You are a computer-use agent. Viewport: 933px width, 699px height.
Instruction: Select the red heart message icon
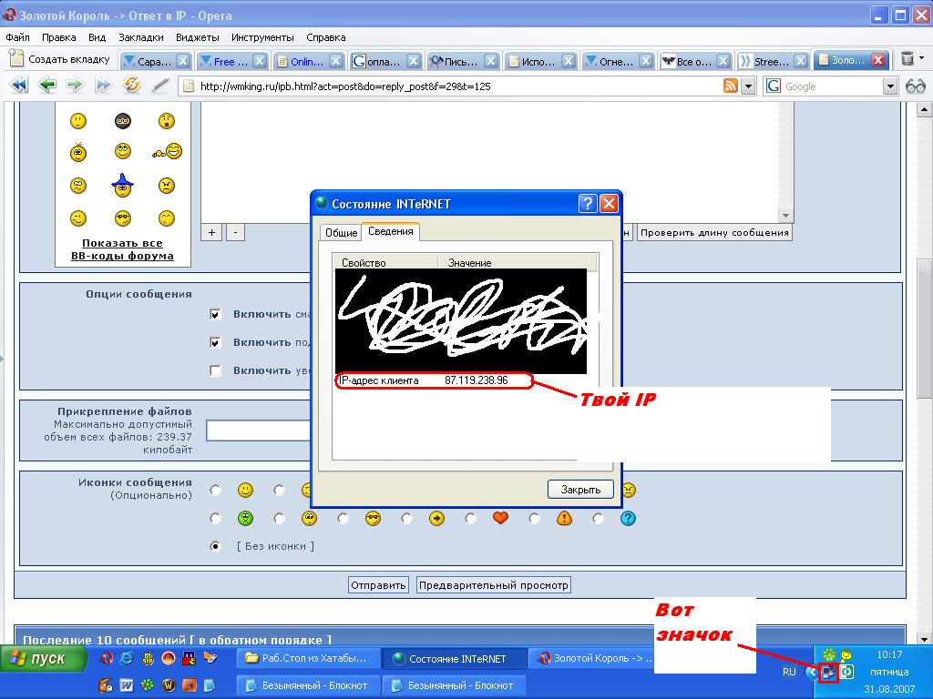coord(500,519)
